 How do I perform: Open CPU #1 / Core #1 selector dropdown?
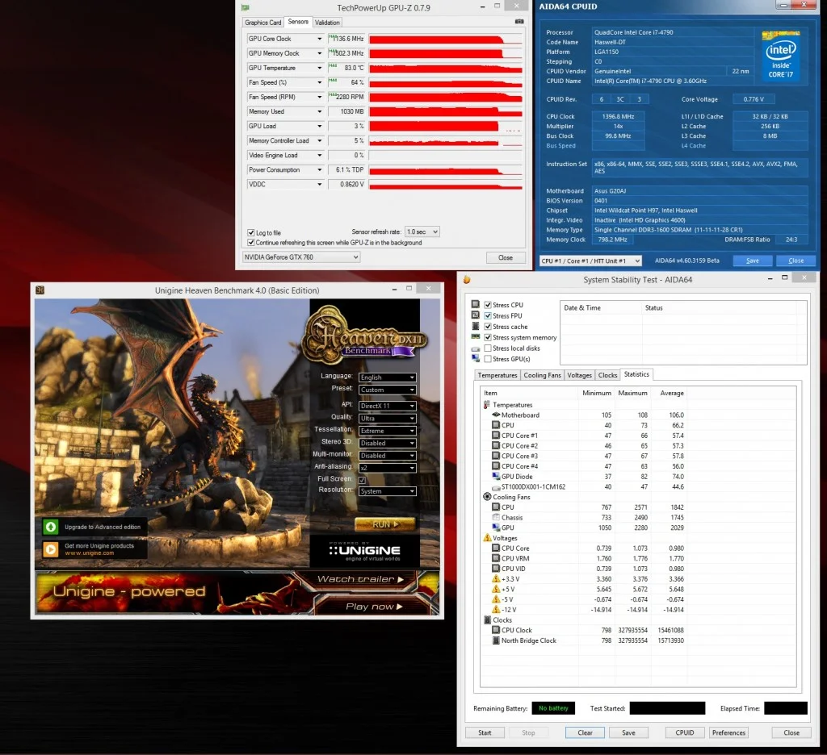click(x=590, y=261)
